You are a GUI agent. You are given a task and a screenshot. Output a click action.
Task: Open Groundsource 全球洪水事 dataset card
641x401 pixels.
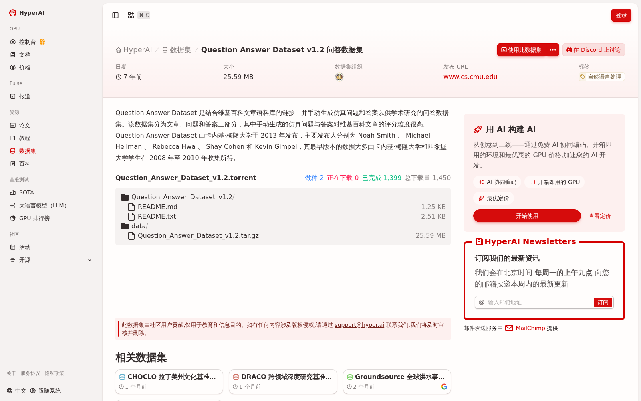[x=397, y=382]
